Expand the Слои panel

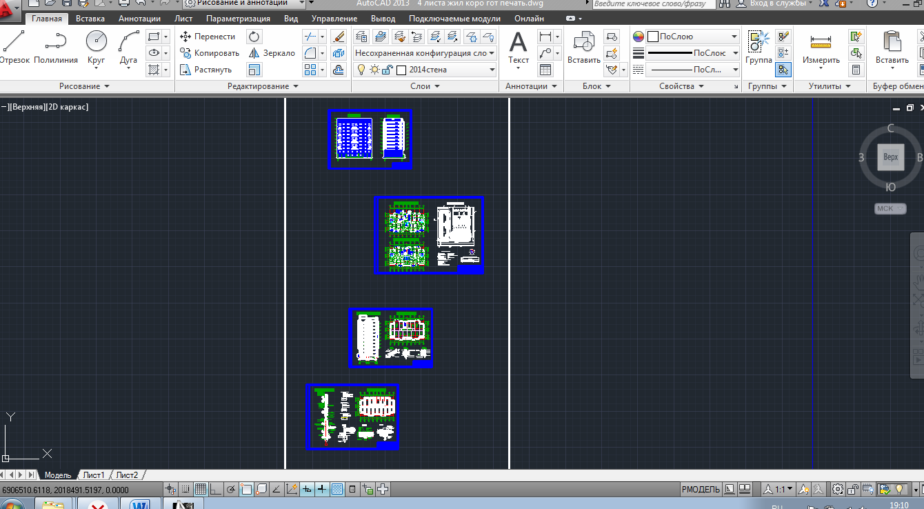425,86
